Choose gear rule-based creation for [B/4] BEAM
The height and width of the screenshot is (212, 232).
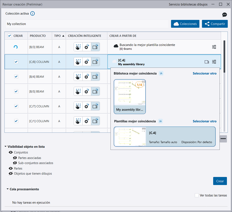87,77
